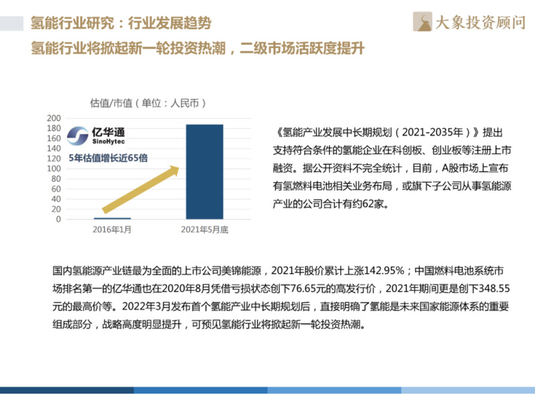Click the 2021年5月底 axis label
The width and height of the screenshot is (535, 394).
(x=204, y=230)
